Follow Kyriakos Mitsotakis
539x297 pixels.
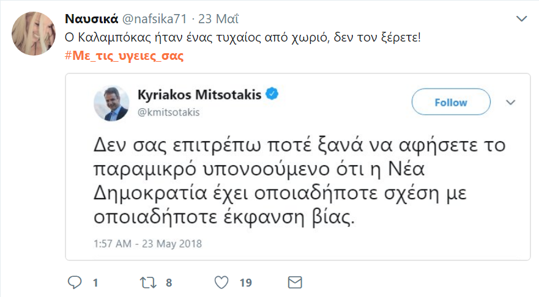coord(451,102)
